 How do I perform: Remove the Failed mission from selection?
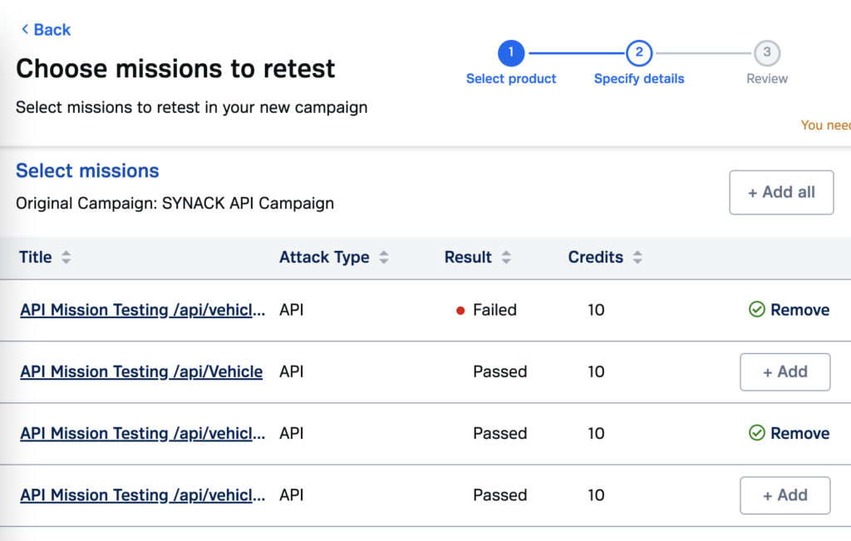[789, 310]
